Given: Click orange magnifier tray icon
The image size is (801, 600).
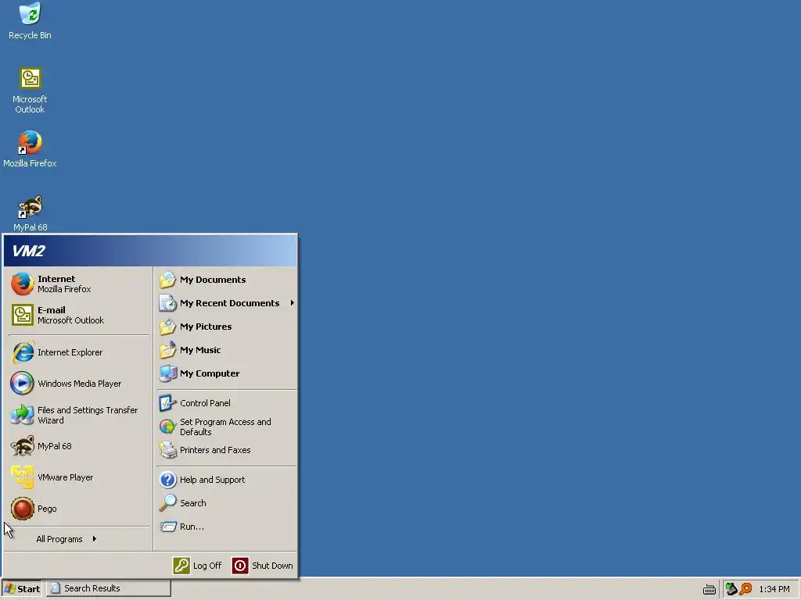Looking at the screenshot, I should [x=745, y=589].
